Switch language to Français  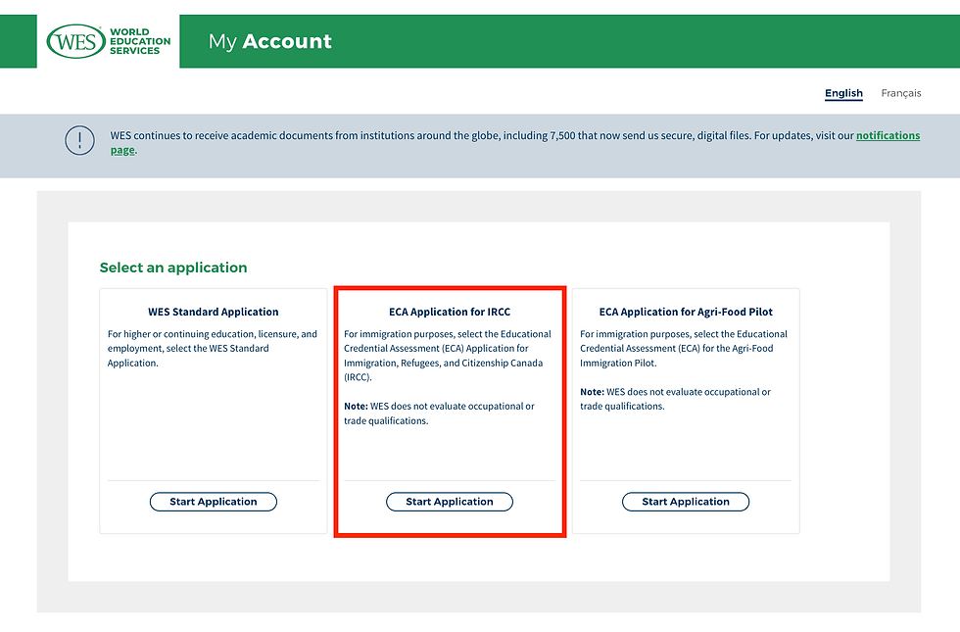(x=900, y=94)
